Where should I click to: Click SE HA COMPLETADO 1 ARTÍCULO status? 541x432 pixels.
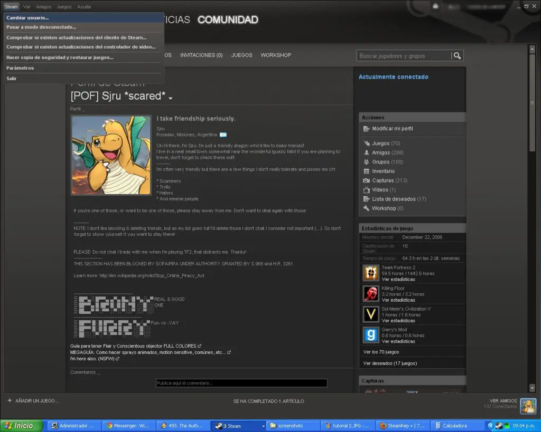pyautogui.click(x=269, y=401)
